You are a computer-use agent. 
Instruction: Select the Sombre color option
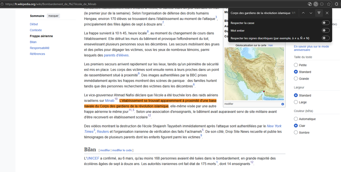click(296, 132)
